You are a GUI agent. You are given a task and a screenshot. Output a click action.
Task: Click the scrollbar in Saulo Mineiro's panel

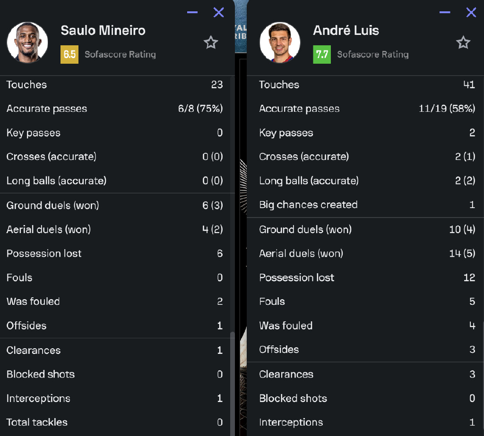(233, 384)
